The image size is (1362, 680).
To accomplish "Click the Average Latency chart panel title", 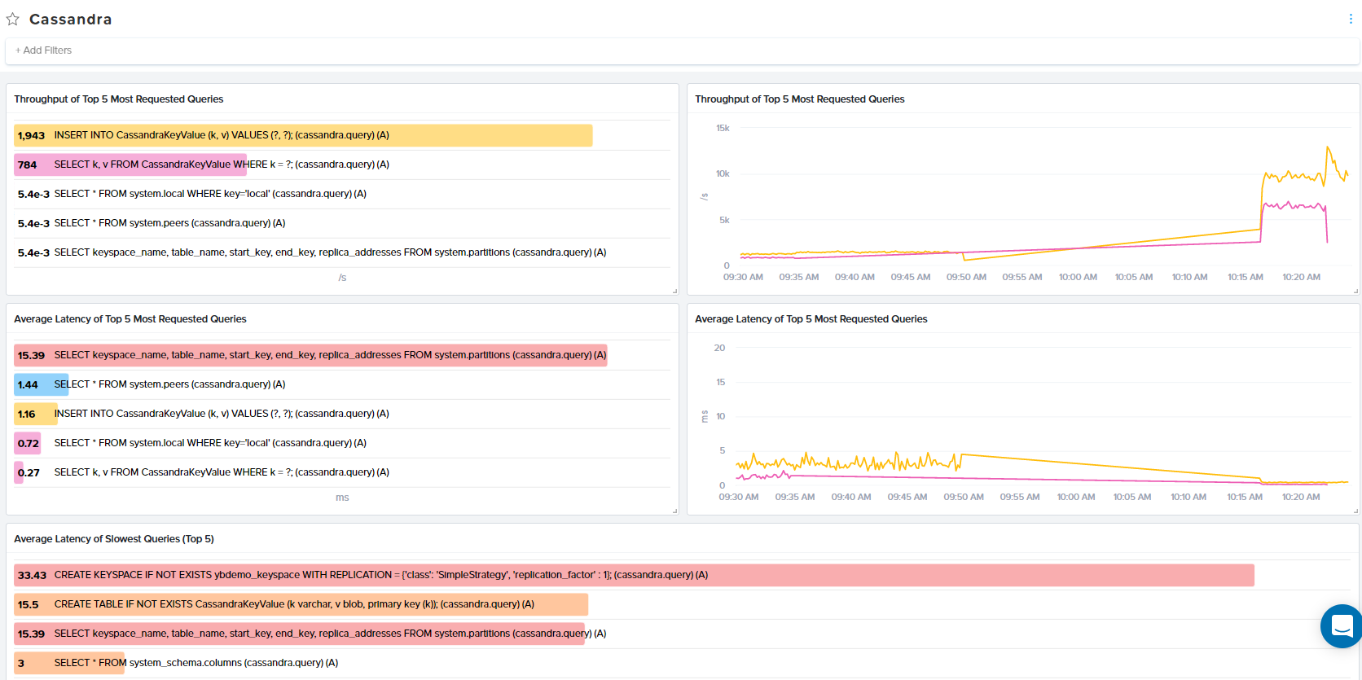I will tap(811, 319).
